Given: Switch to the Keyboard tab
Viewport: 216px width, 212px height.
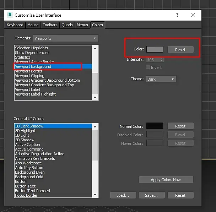Looking at the screenshot, I should (x=15, y=25).
